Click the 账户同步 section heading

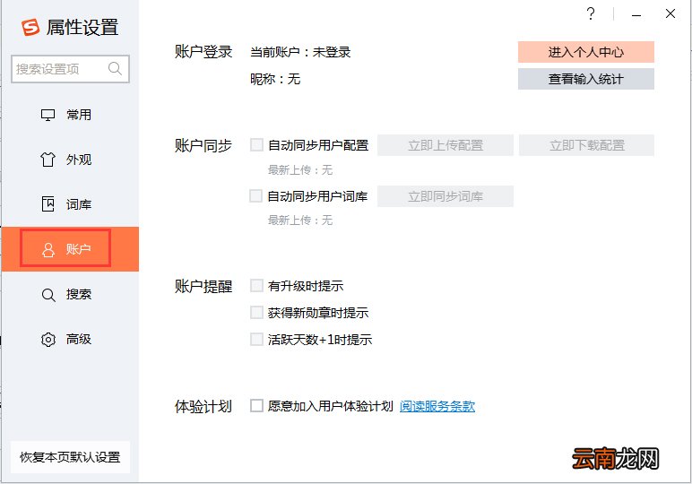click(203, 145)
